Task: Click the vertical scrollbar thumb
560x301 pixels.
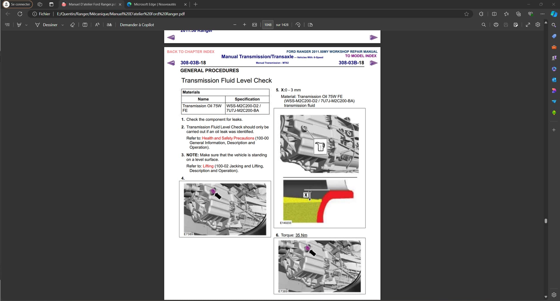Action: click(546, 221)
